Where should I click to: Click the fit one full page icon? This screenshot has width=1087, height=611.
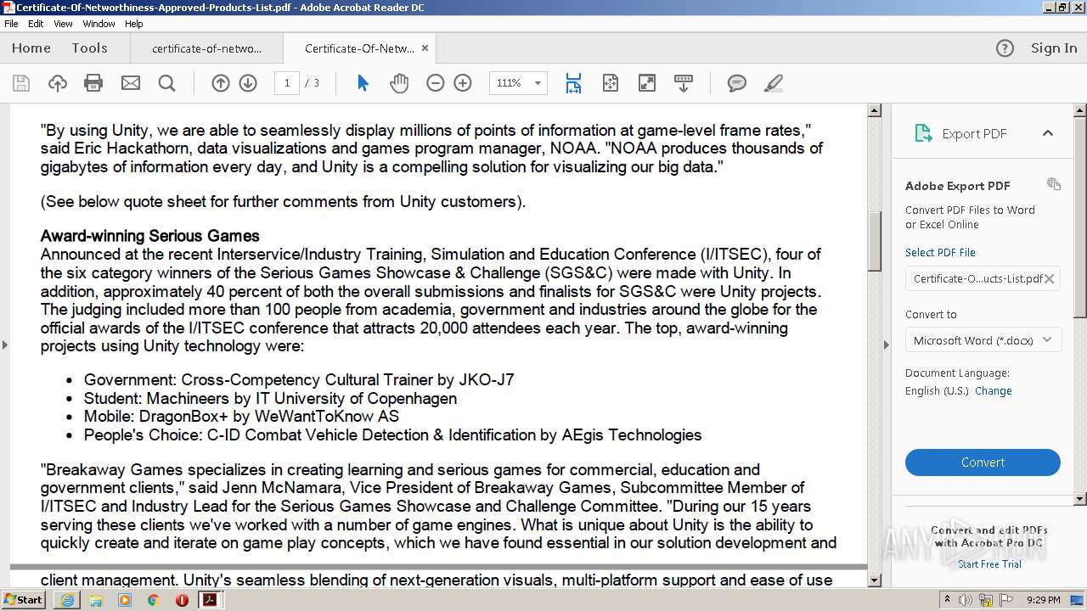pos(610,83)
